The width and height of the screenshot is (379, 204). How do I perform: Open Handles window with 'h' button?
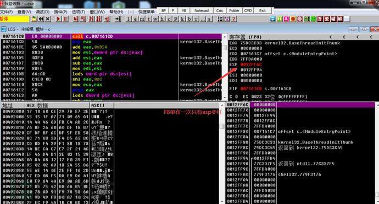coord(162,19)
